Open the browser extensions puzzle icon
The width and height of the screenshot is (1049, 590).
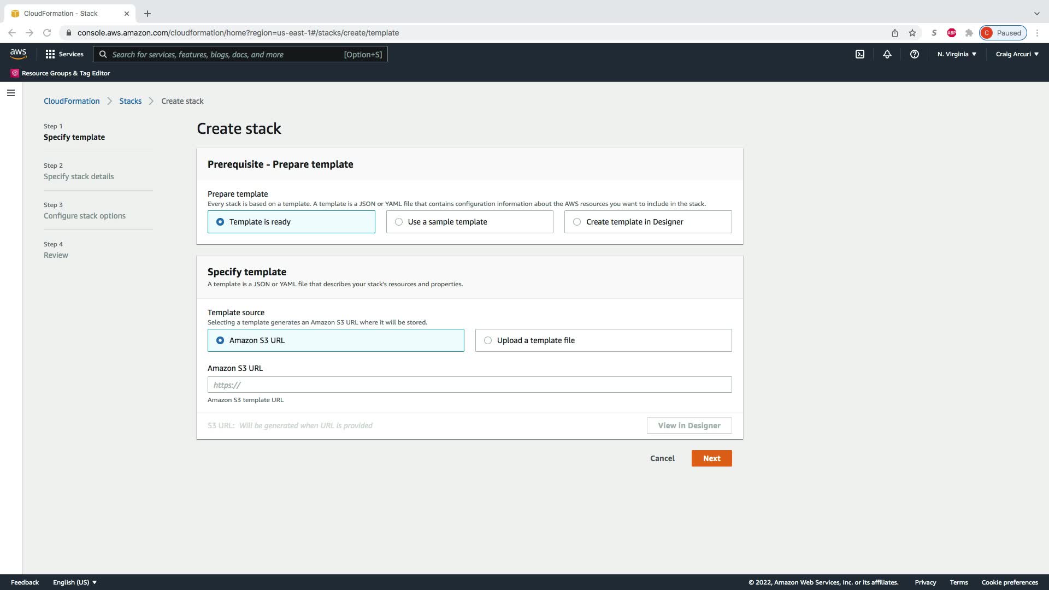[969, 33]
